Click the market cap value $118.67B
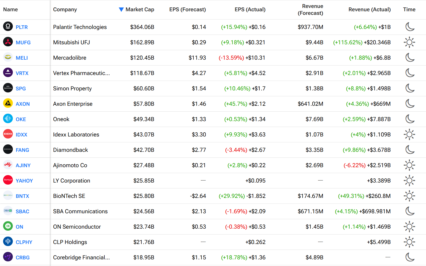Viewport: 426px width, 266px height. point(142,73)
